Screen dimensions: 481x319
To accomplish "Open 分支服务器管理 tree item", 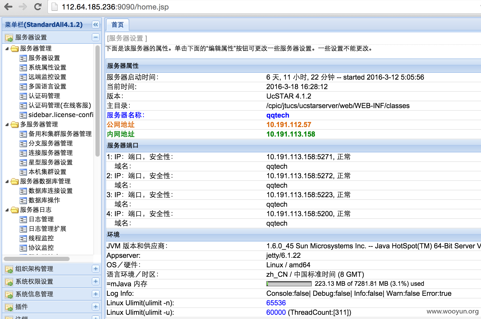I will 51,143.
